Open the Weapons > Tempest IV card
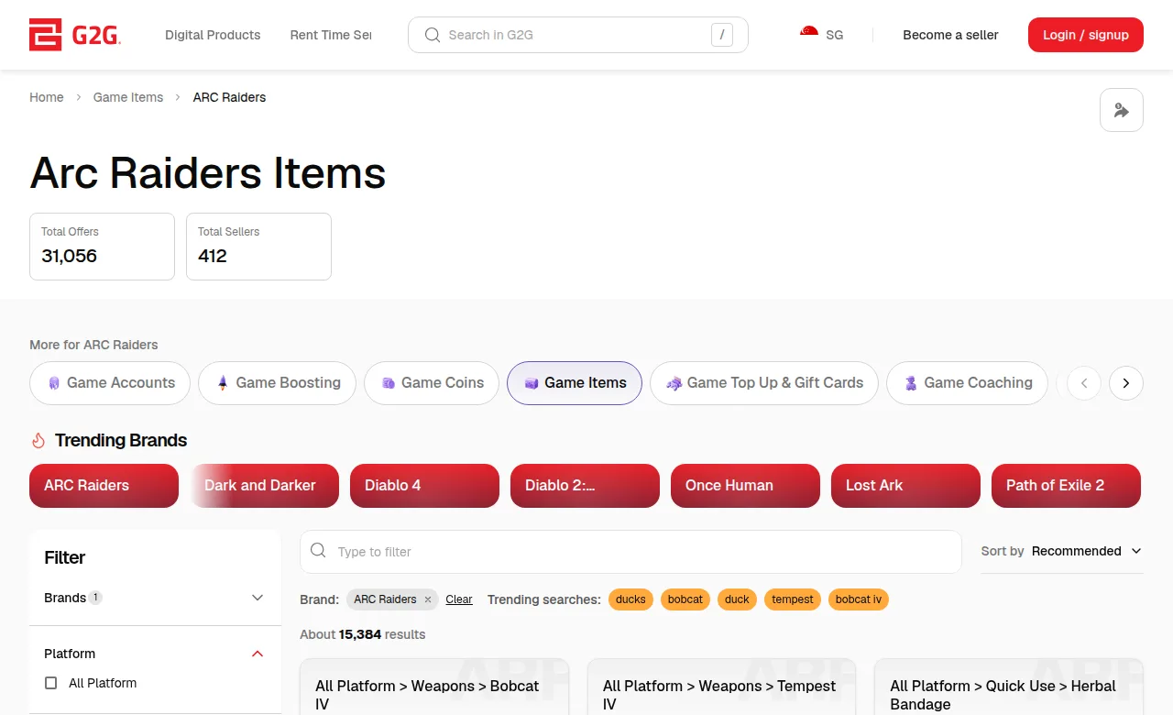Screen dimensions: 1173x715 pos(721,687)
